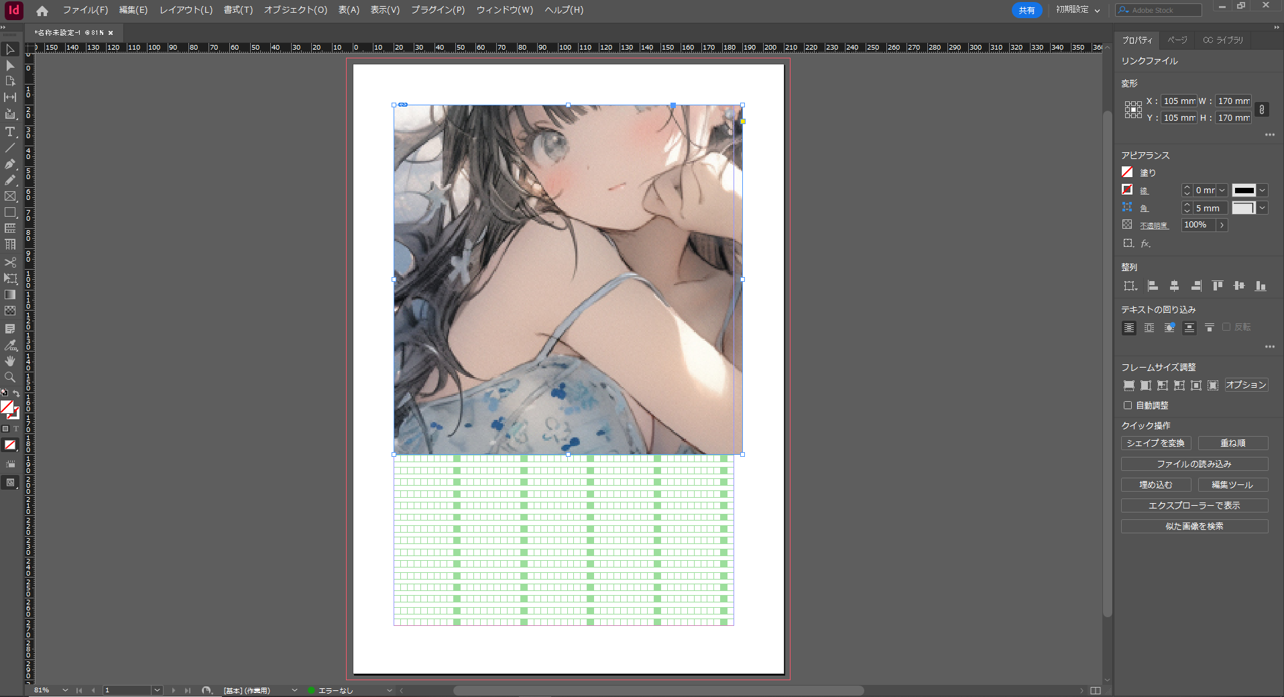
Task: Select the Hand tool
Action: point(10,361)
